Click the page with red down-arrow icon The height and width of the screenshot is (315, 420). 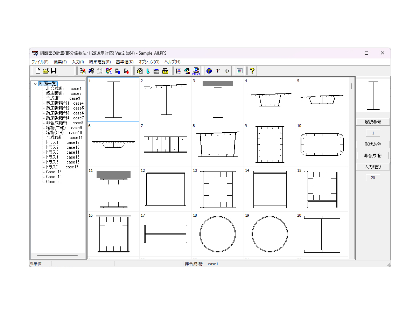(x=126, y=71)
